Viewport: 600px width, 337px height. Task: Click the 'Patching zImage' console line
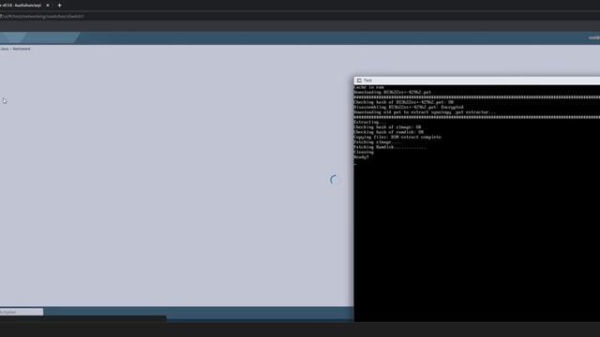click(x=377, y=142)
